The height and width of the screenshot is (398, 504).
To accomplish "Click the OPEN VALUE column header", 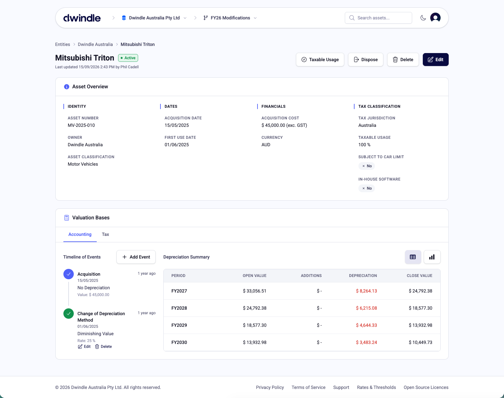I will [255, 276].
